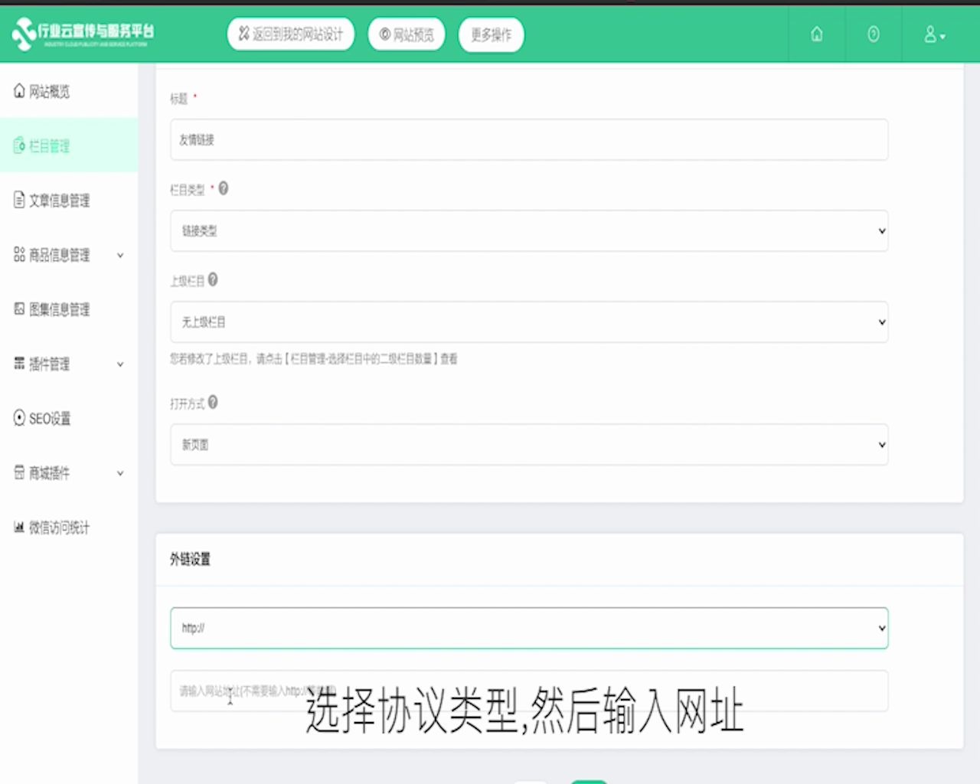The width and height of the screenshot is (980, 784).
Task: Click the help icon next to 栏目类型
Action: click(223, 188)
